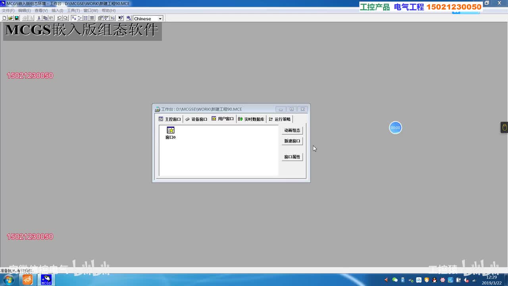Screen dimensions: 508x286
Task: Click the multi-language configuration icon
Action: [129, 18]
